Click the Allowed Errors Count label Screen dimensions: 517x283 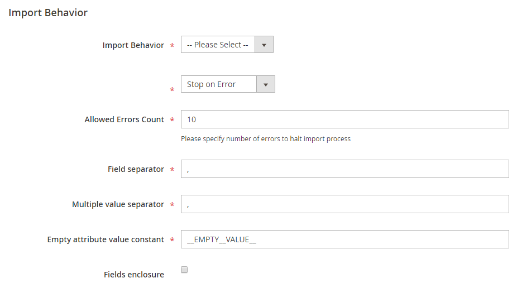(x=125, y=119)
